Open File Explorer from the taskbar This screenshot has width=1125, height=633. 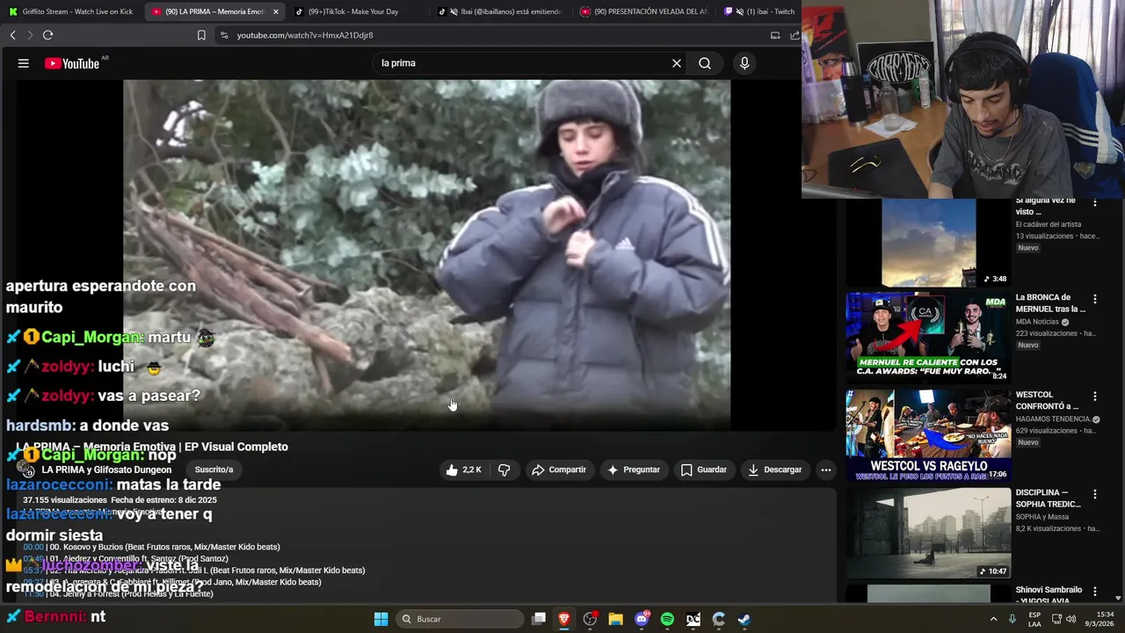(615, 619)
